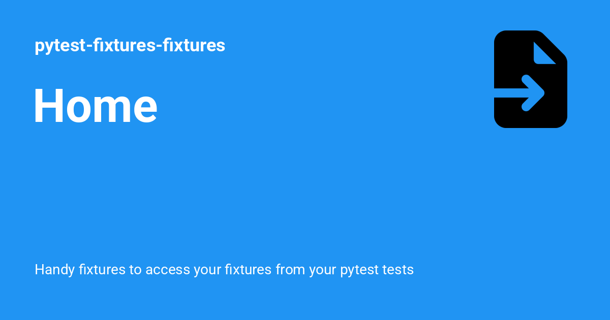Select the "Handy fixtures" description line

click(224, 270)
